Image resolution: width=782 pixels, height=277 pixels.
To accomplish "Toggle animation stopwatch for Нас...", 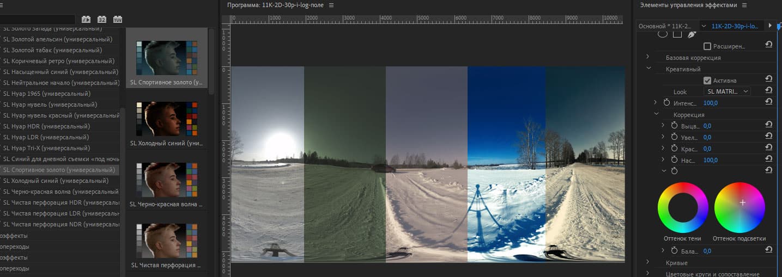I will tap(675, 160).
